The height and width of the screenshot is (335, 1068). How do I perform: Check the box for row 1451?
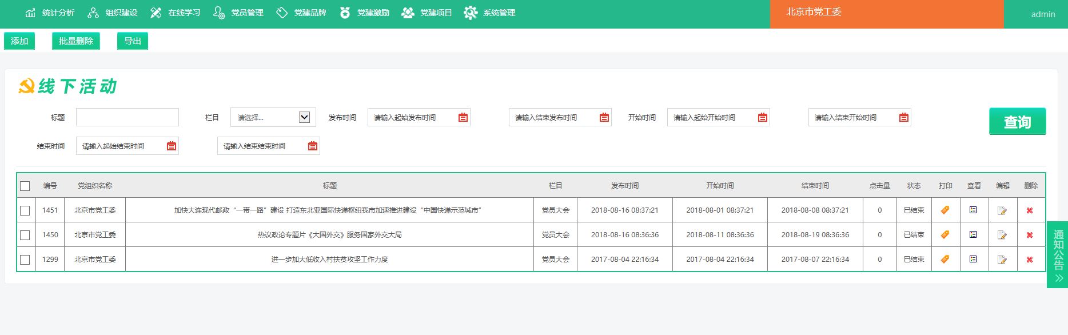tap(25, 210)
